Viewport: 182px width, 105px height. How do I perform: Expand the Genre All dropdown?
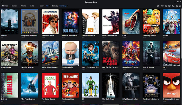click(x=48, y=6)
